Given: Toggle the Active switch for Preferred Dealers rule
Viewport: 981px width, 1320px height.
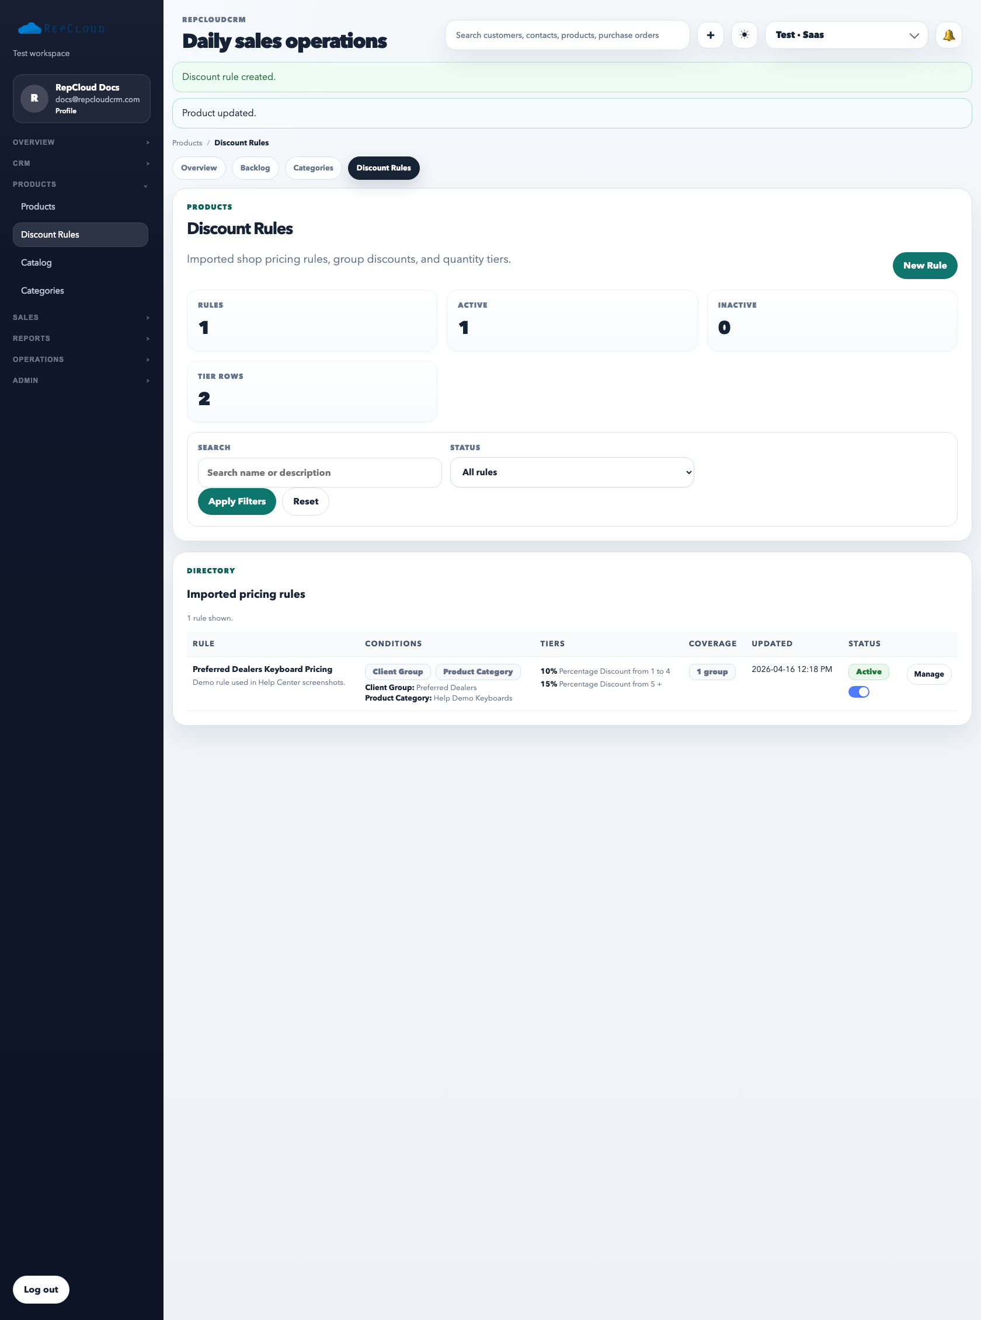Looking at the screenshot, I should (858, 692).
